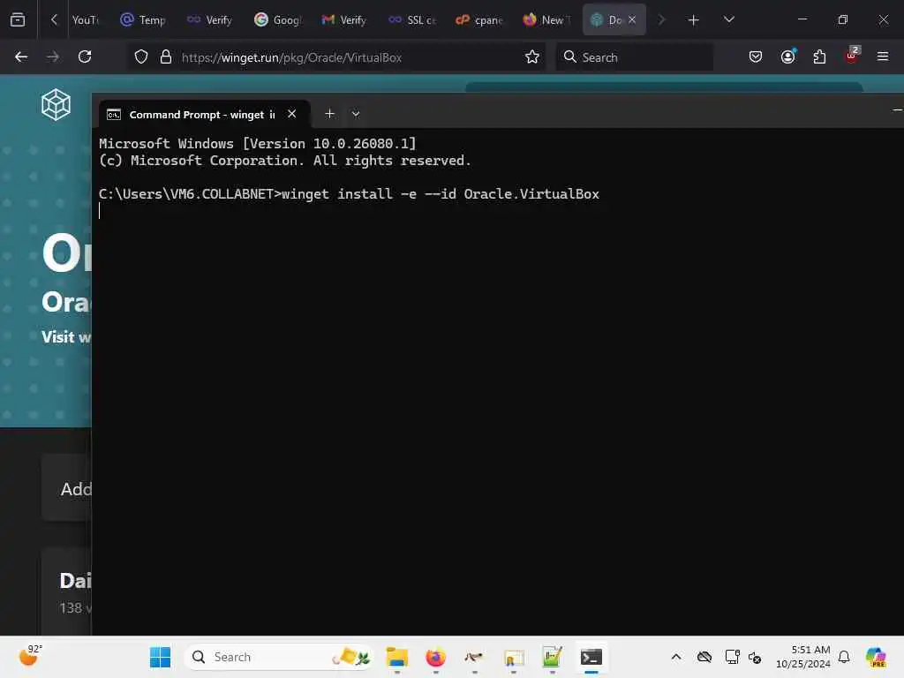The height and width of the screenshot is (678, 904).
Task: Switch to the New Tab tab
Action: click(546, 19)
